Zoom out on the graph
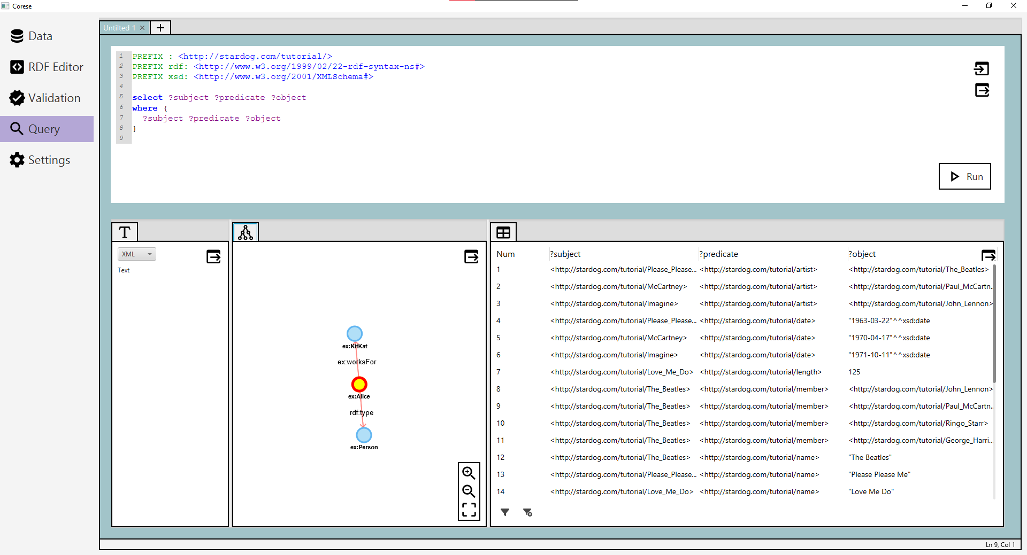Viewport: 1027px width, 555px height. 469,491
